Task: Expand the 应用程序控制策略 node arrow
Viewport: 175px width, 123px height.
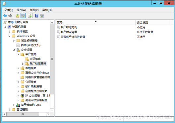Action: pos(18,91)
